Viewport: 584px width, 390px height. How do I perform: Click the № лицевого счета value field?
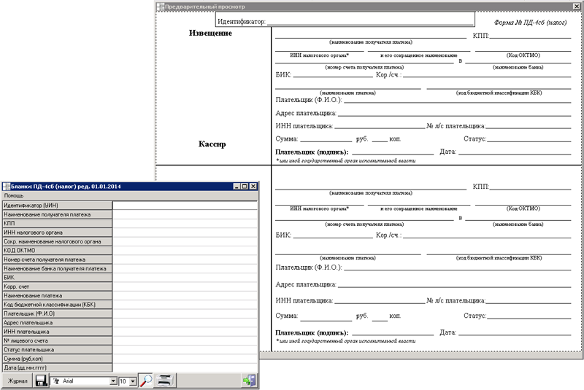click(185, 340)
